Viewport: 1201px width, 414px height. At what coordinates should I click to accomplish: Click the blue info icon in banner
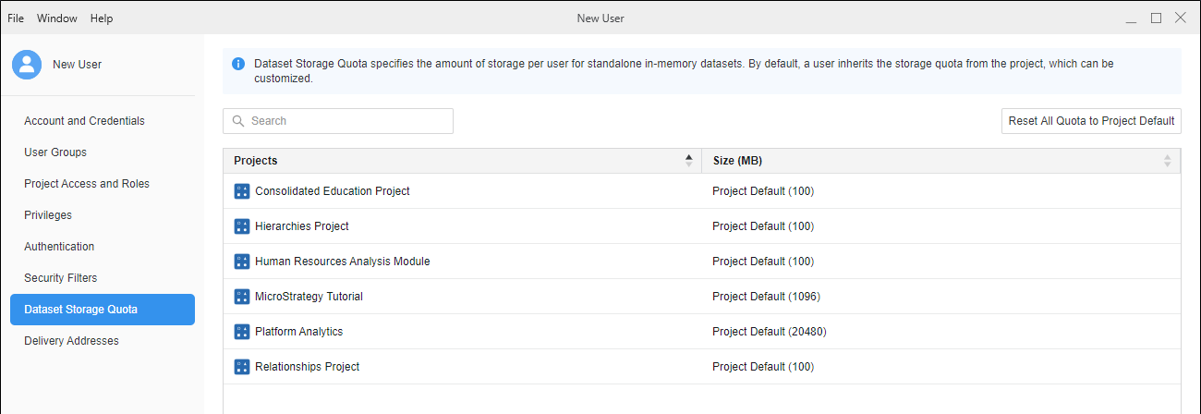[238, 64]
